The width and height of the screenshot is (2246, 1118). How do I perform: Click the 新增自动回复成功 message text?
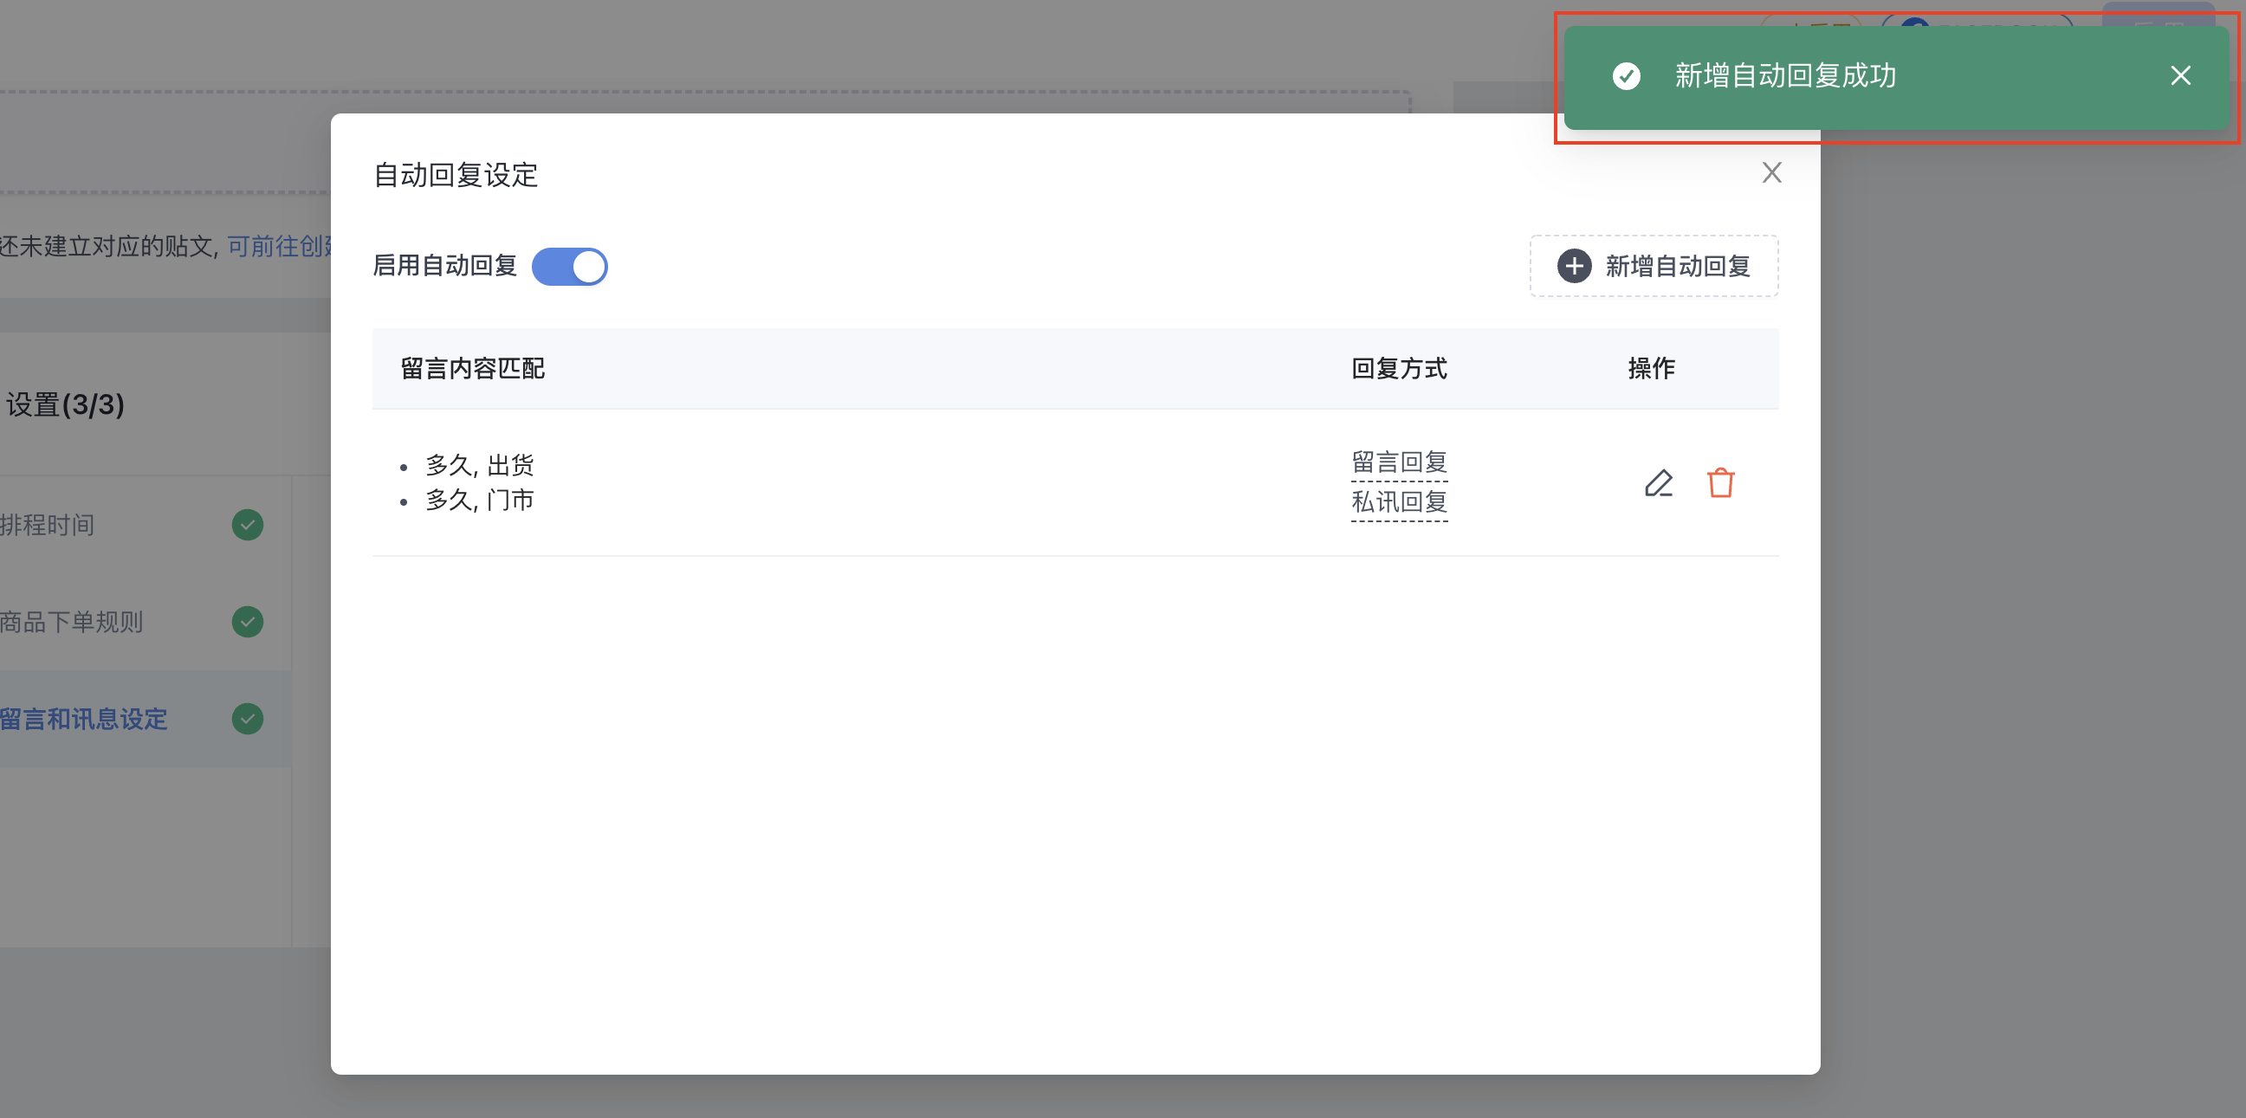1785,76
